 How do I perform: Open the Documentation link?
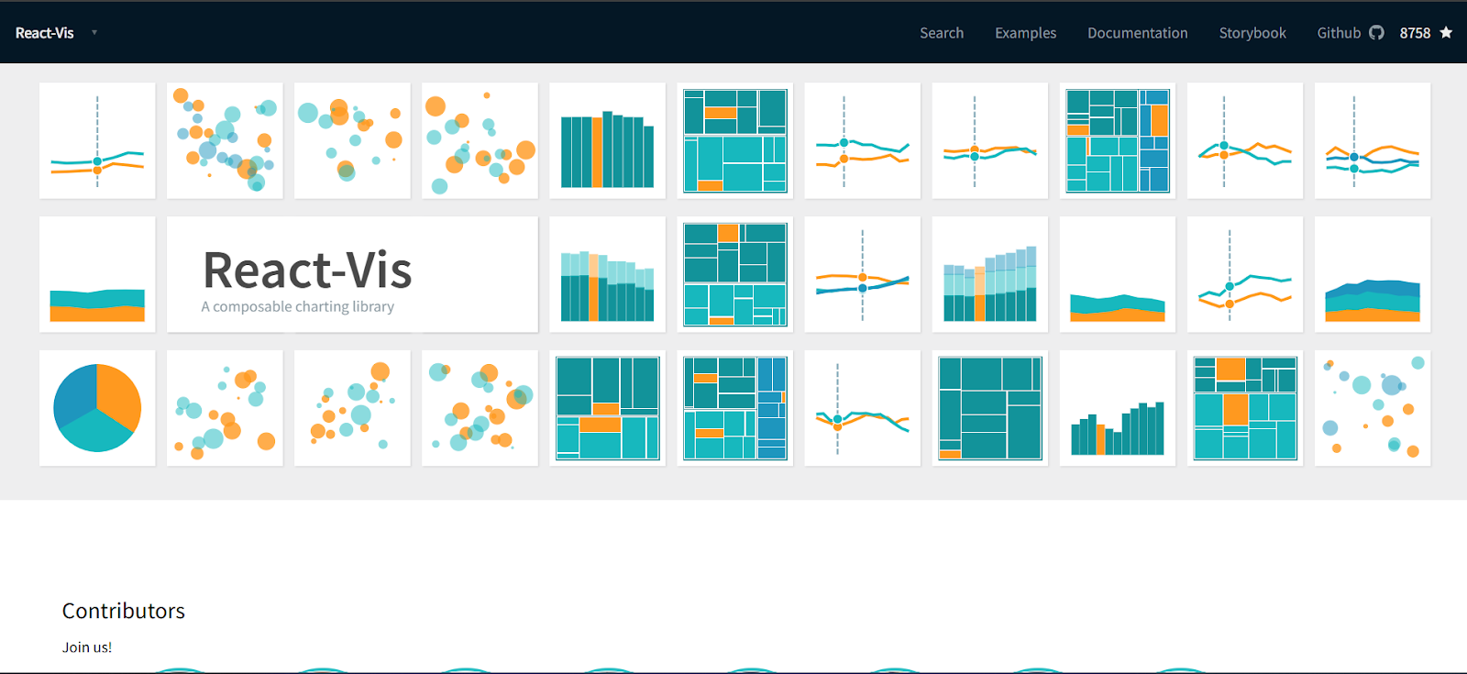pyautogui.click(x=1137, y=33)
